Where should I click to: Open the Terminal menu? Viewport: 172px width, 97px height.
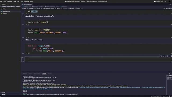26,1
